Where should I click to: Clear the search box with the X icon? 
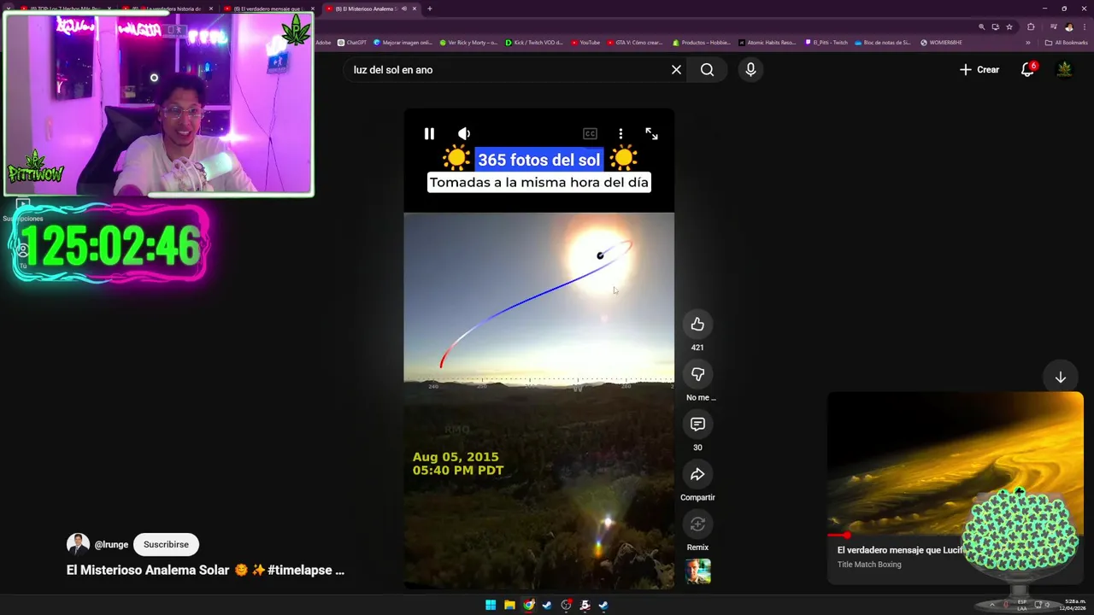click(x=676, y=70)
